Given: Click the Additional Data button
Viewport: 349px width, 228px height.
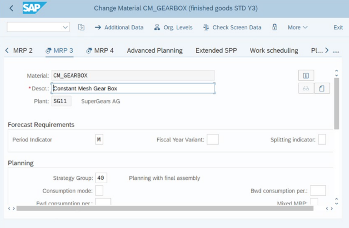Looking at the screenshot, I should pos(119,27).
